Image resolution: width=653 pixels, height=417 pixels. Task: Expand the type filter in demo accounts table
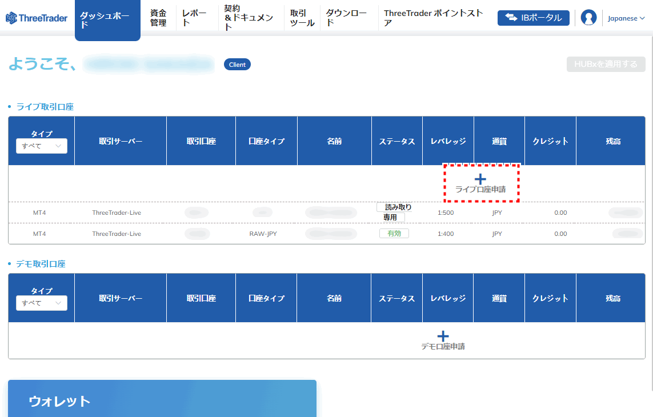42,303
